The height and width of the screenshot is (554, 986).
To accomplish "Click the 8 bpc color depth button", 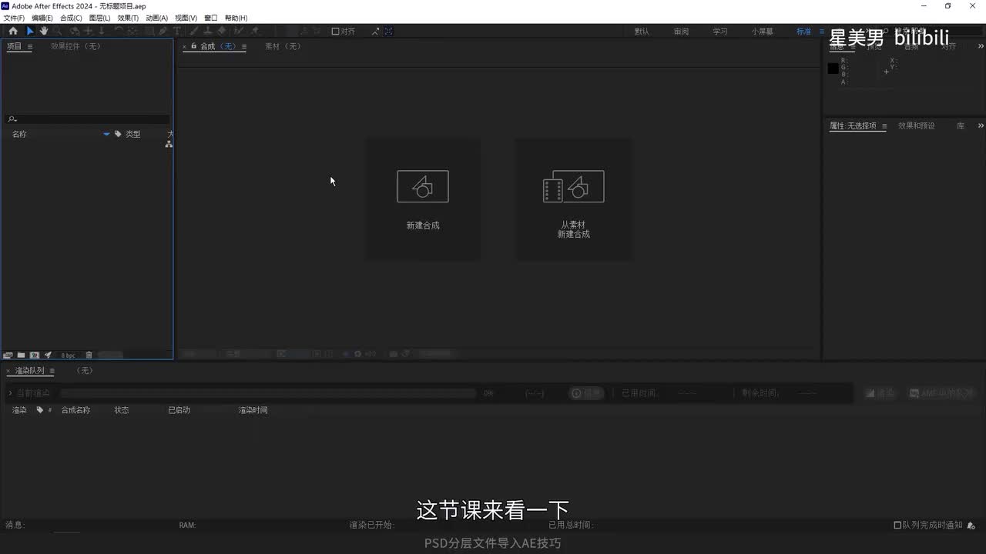I will (x=69, y=355).
